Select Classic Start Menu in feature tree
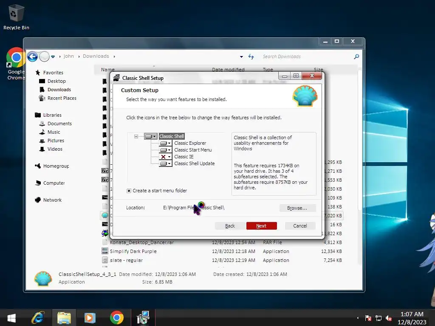 [193, 150]
